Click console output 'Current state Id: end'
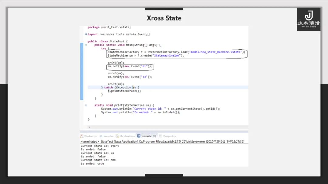The width and height of the screenshot is (328, 184). pyautogui.click(x=98, y=160)
